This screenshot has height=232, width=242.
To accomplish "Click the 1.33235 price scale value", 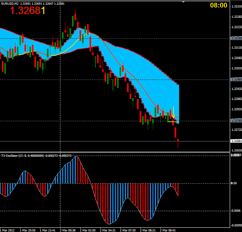I will click(237, 27).
